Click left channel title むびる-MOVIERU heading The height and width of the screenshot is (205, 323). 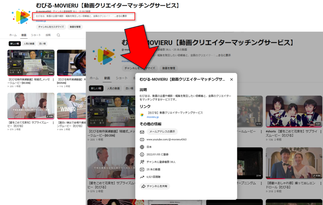tap(108, 5)
